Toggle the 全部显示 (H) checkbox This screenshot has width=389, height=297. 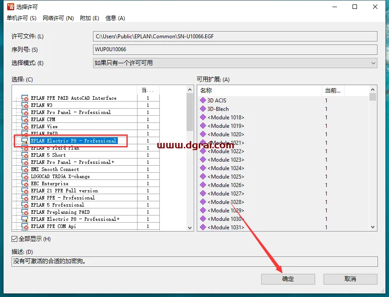[x=14, y=239]
